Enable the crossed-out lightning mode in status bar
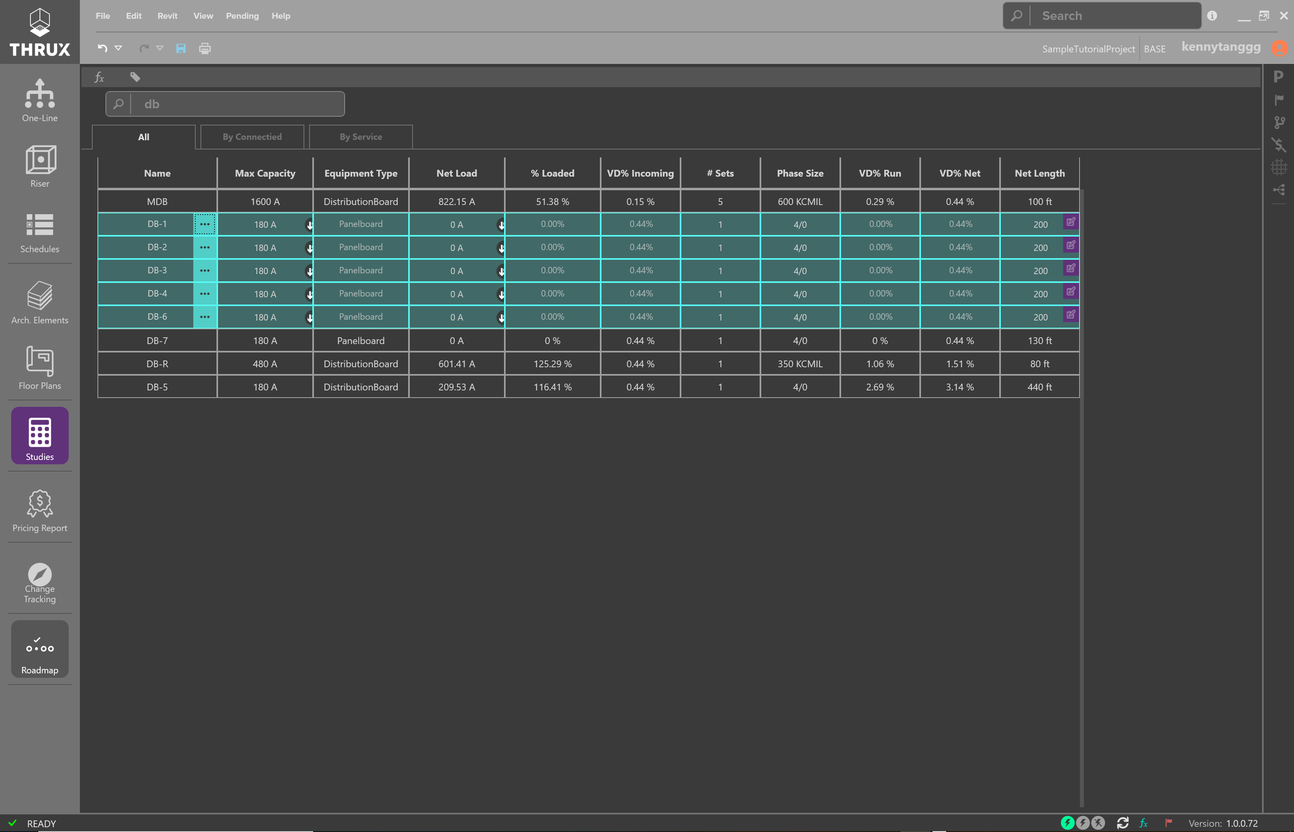The image size is (1294, 832). tap(1098, 823)
